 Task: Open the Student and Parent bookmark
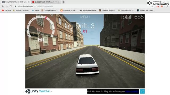point(146,10)
